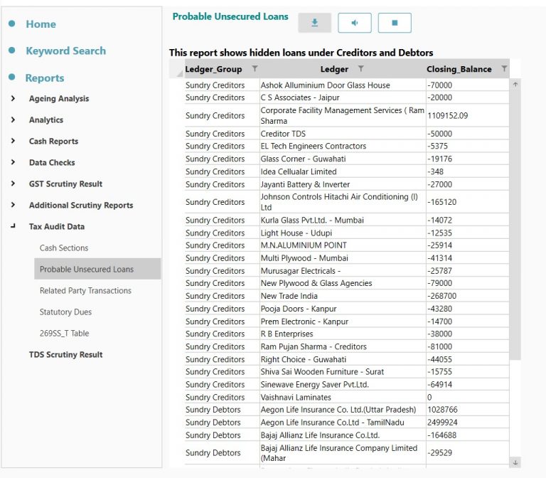Click the download report icon button
This screenshot has height=478, width=546.
coord(315,23)
